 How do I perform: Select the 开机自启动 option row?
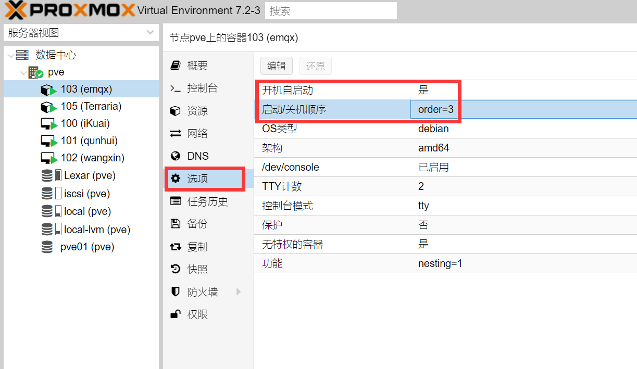(x=446, y=90)
